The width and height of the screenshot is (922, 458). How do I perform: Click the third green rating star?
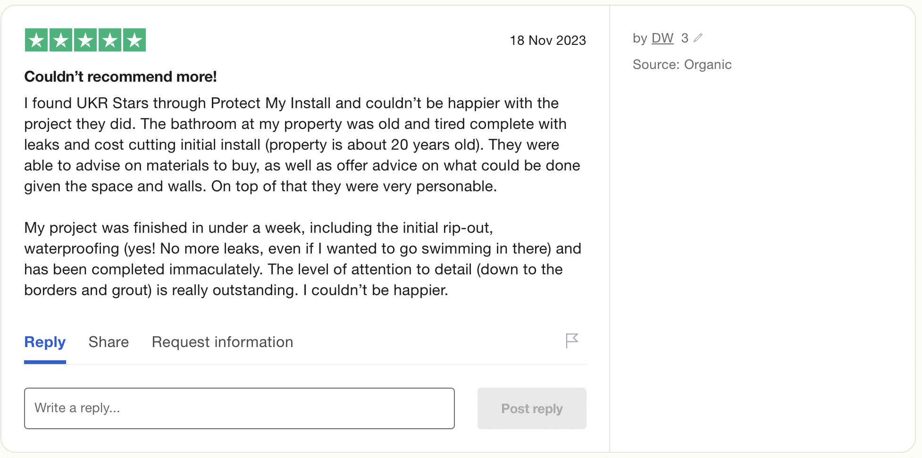click(85, 40)
